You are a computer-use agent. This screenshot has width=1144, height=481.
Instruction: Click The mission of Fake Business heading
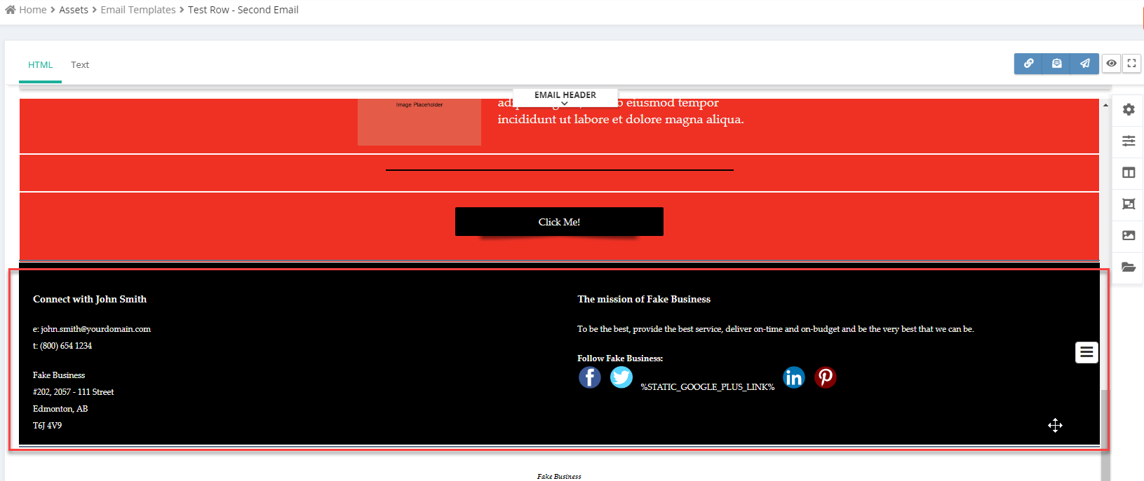pos(644,299)
